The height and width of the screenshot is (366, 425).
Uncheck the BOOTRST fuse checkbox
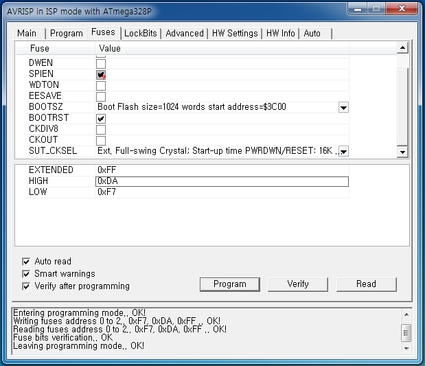101,119
